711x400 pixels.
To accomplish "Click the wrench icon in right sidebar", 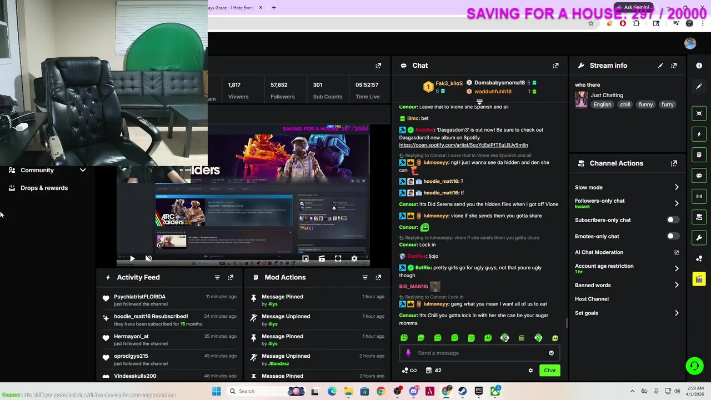I will click(x=699, y=238).
